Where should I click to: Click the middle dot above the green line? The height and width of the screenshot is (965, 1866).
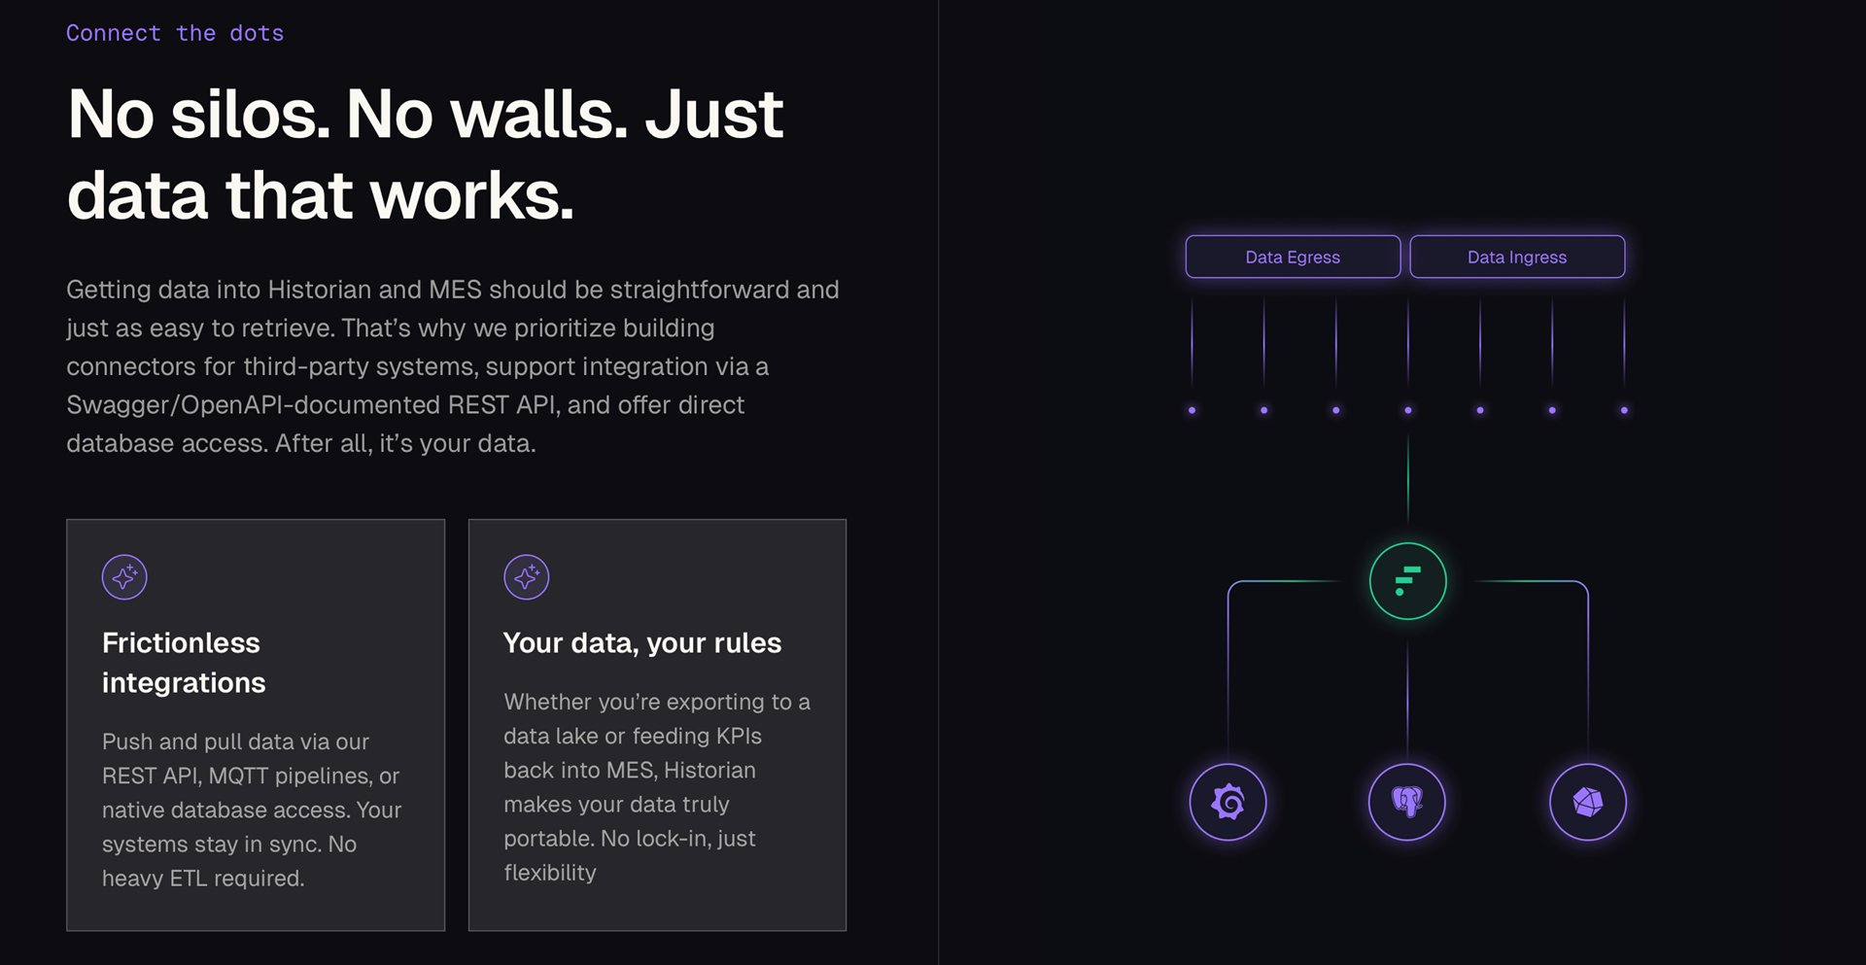pyautogui.click(x=1407, y=410)
